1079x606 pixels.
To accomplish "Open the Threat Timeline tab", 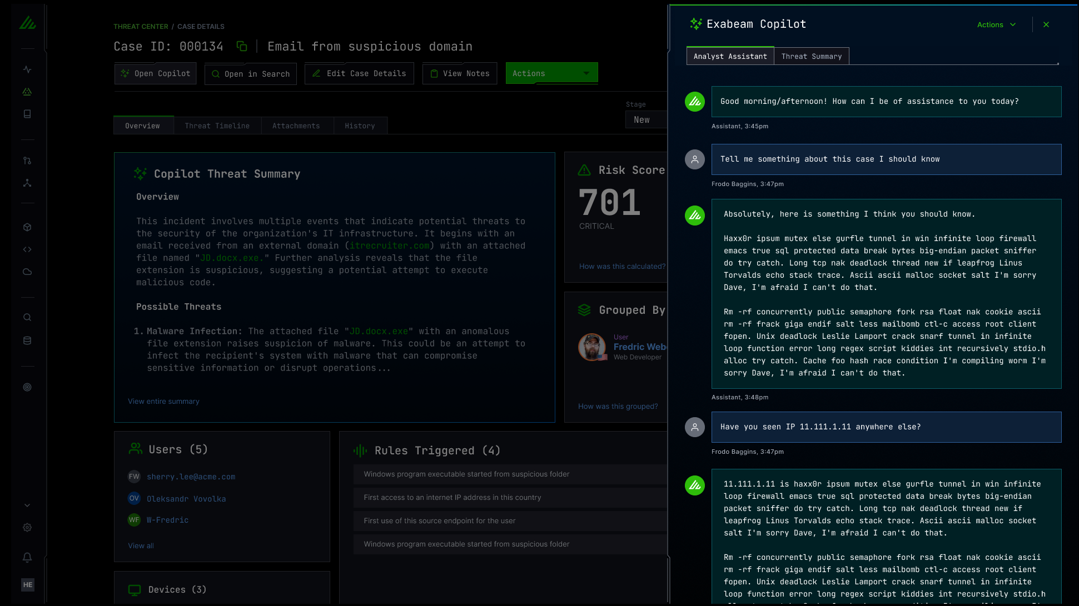I will (217, 126).
